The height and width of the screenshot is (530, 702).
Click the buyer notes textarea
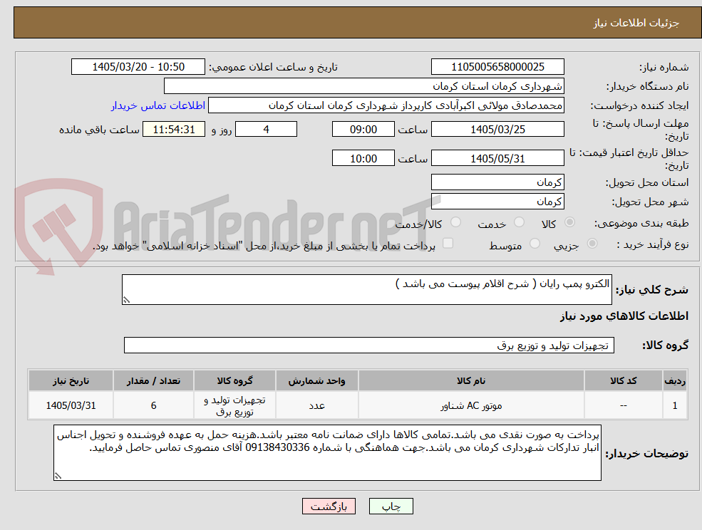327,452
